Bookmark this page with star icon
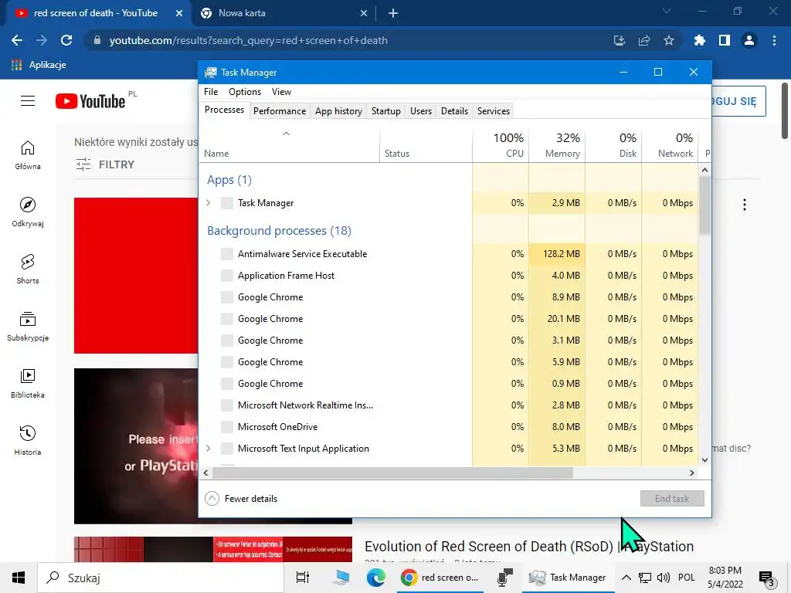The image size is (791, 593). pos(669,40)
